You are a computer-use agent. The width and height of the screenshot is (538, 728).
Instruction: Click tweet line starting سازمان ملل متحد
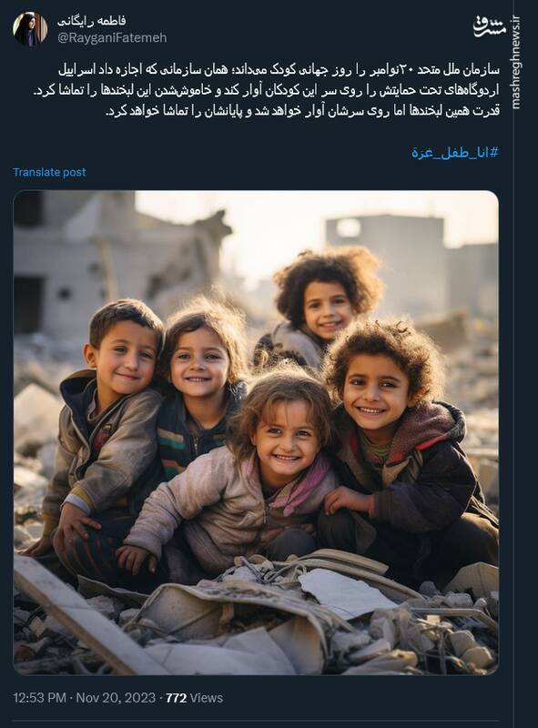(279, 70)
